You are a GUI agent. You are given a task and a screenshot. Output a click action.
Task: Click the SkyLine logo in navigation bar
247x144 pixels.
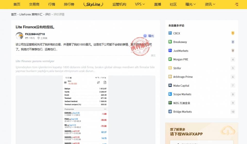(93, 4)
